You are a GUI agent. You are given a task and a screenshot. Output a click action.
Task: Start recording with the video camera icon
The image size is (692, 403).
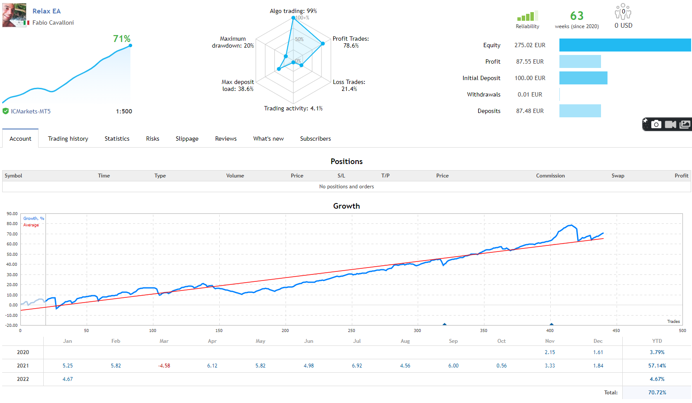[670, 125]
